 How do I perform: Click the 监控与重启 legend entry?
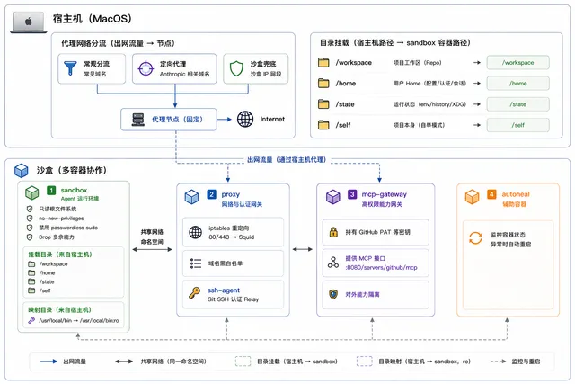click(x=516, y=362)
